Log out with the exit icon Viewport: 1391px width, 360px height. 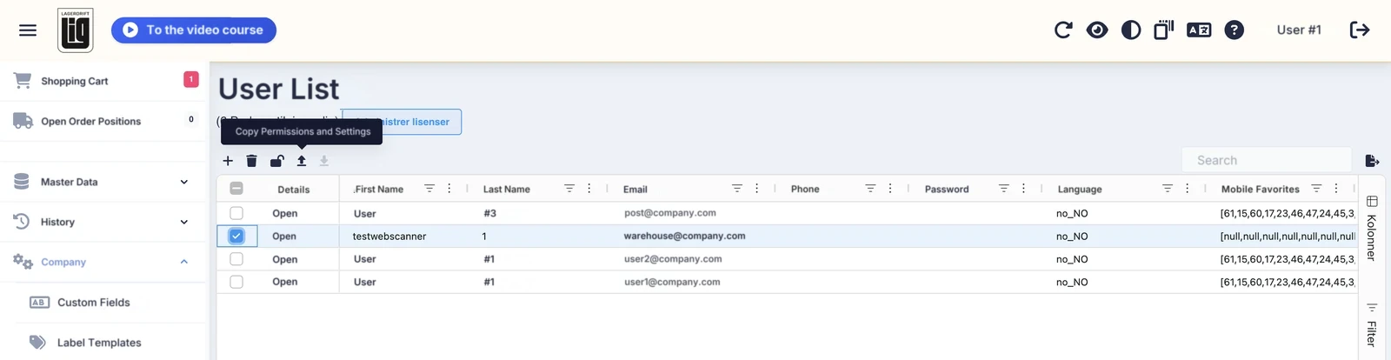pos(1360,30)
